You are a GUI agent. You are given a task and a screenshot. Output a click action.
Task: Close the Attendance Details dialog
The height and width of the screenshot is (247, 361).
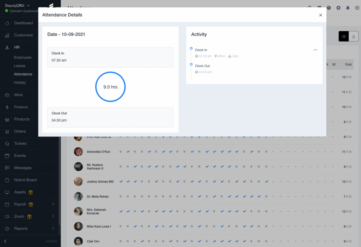tap(320, 15)
